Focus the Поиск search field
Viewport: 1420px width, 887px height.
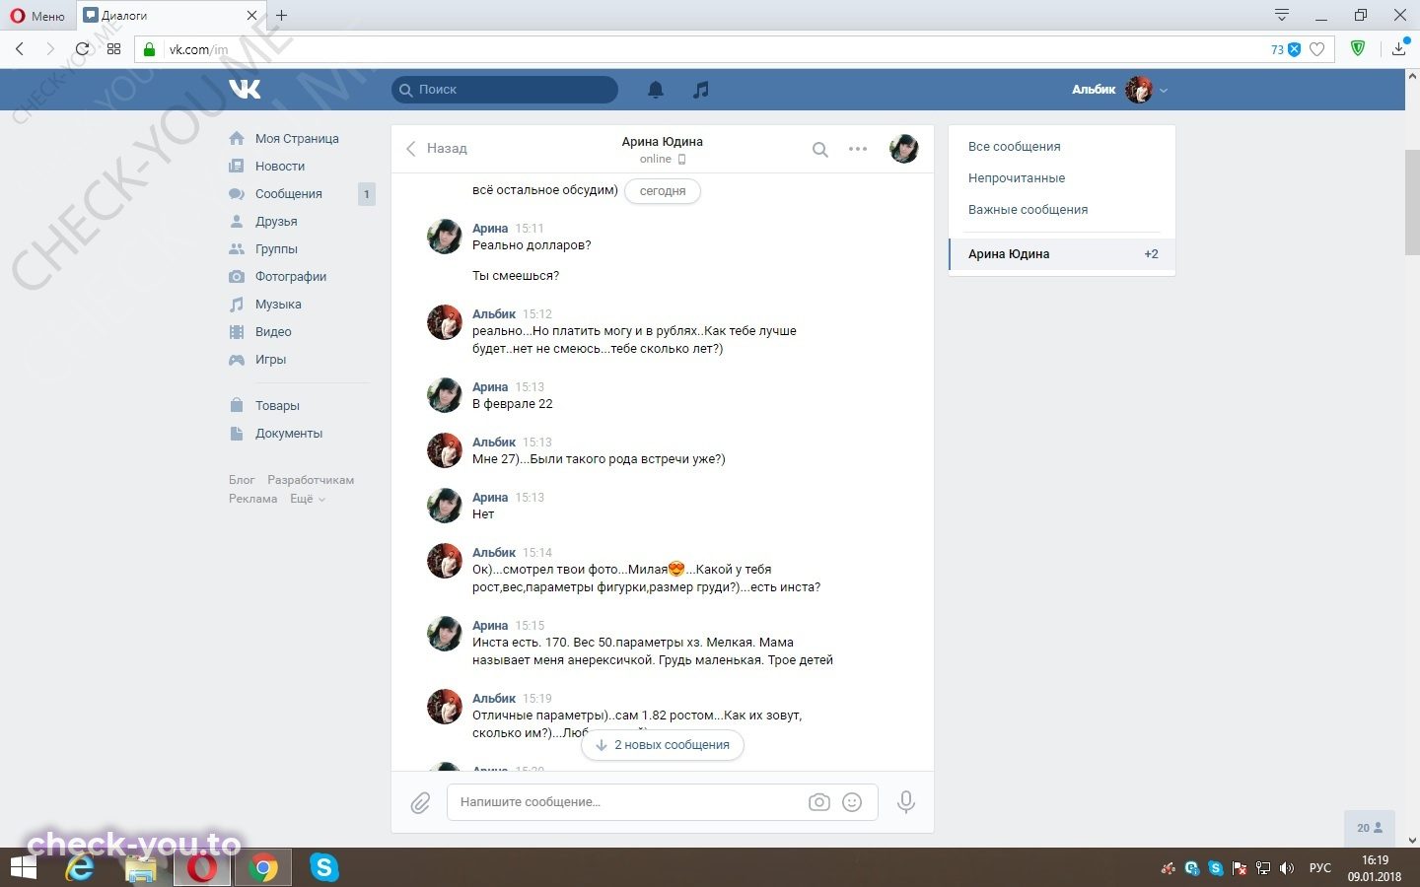[x=505, y=90]
